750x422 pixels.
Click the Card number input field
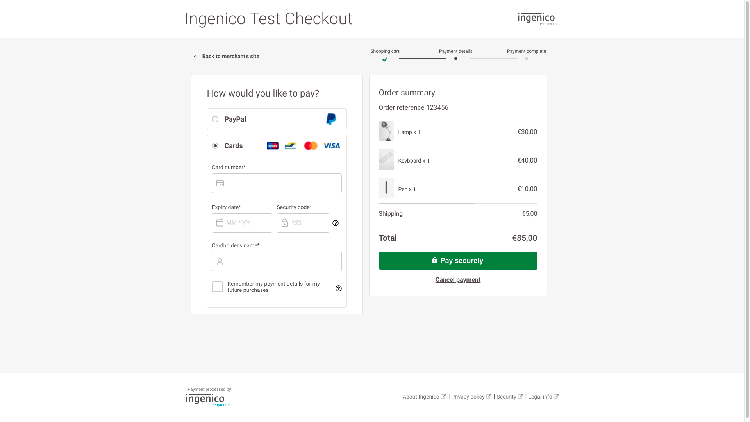pyautogui.click(x=277, y=183)
